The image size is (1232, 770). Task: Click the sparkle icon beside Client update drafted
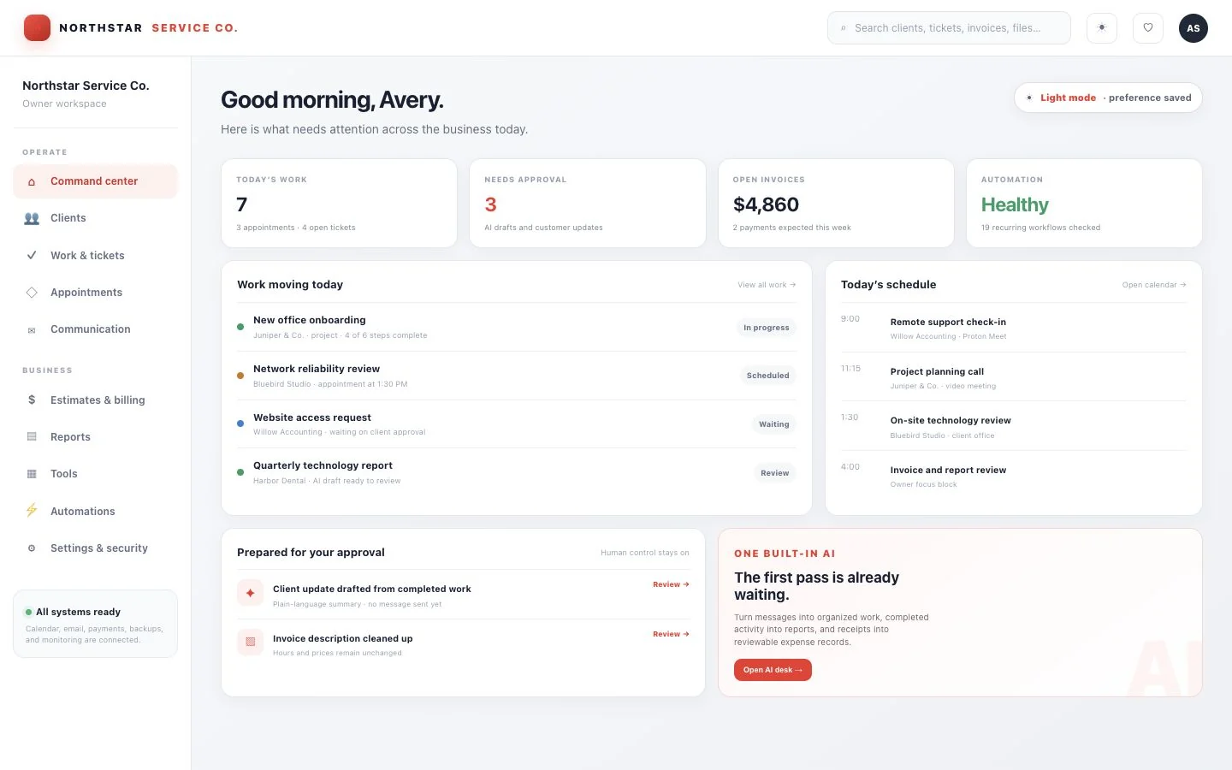click(x=251, y=593)
